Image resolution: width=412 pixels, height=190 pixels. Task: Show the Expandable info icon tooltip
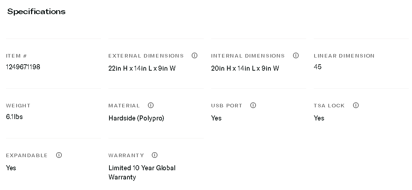tap(59, 155)
